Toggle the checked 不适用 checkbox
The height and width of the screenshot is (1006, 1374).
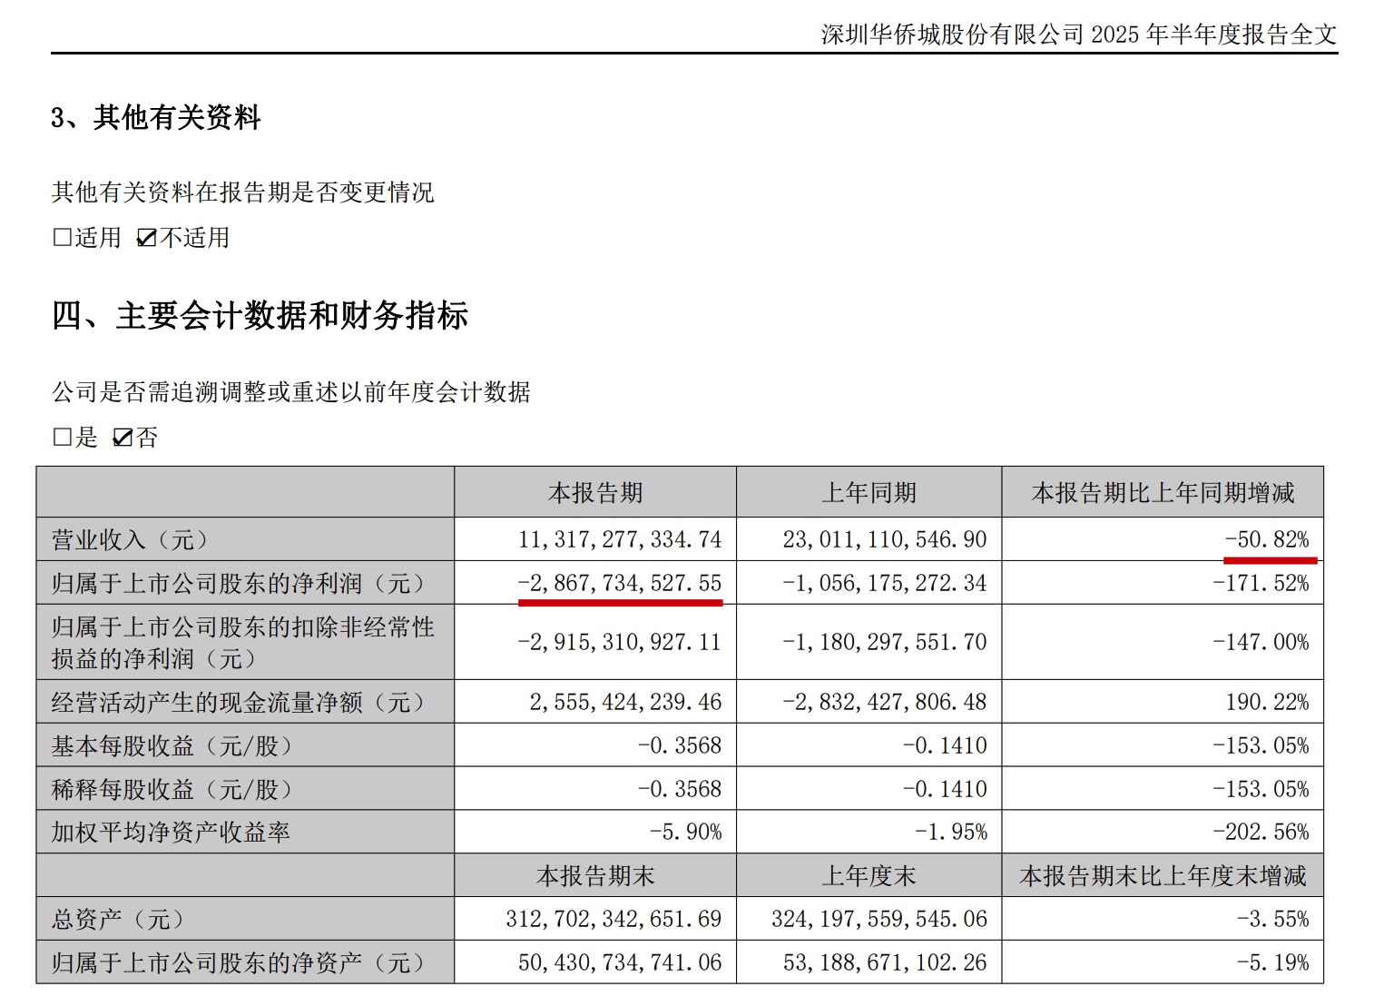146,238
